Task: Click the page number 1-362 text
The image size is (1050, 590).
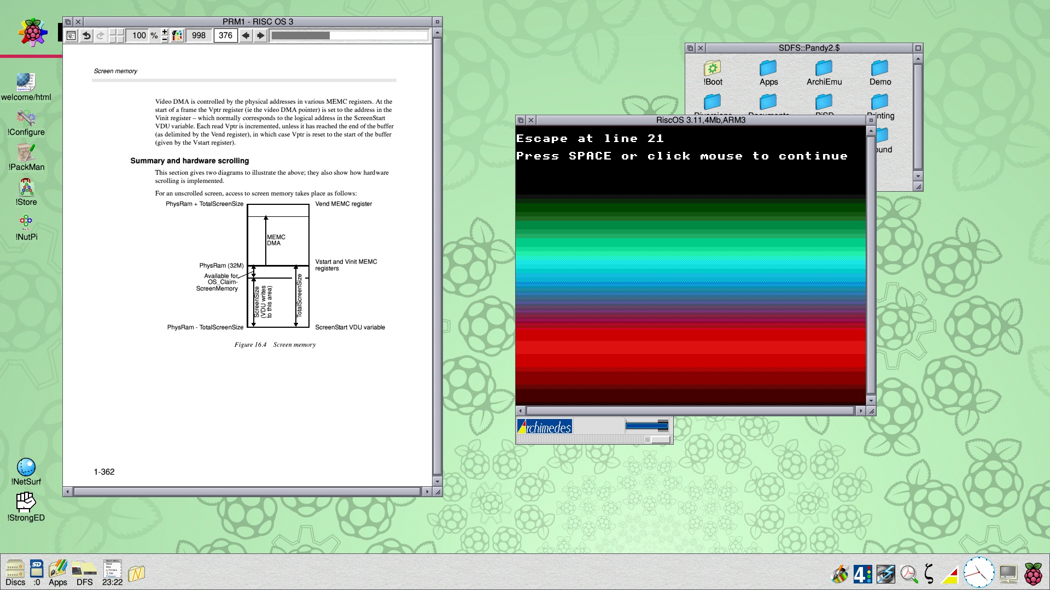Action: click(104, 472)
